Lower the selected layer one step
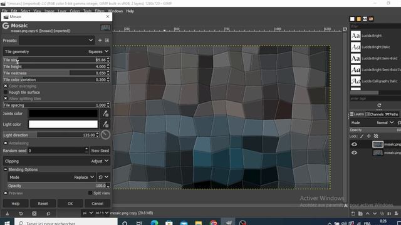 point(375,214)
